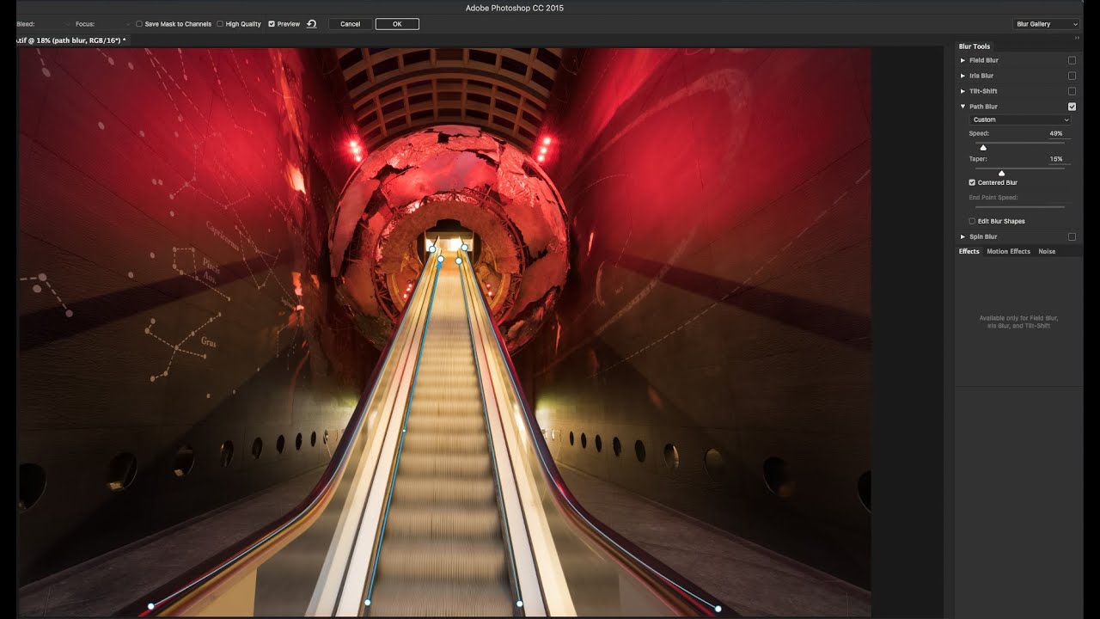Uncheck the Centered Blur option
1100x619 pixels.
(x=972, y=182)
